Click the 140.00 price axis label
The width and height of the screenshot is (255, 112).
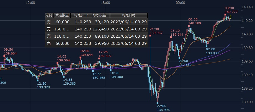point(247,34)
